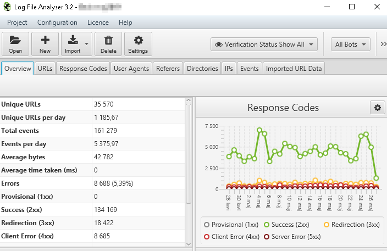Open Settings gear in toolbar
This screenshot has width=387, height=251.
coord(138,40)
